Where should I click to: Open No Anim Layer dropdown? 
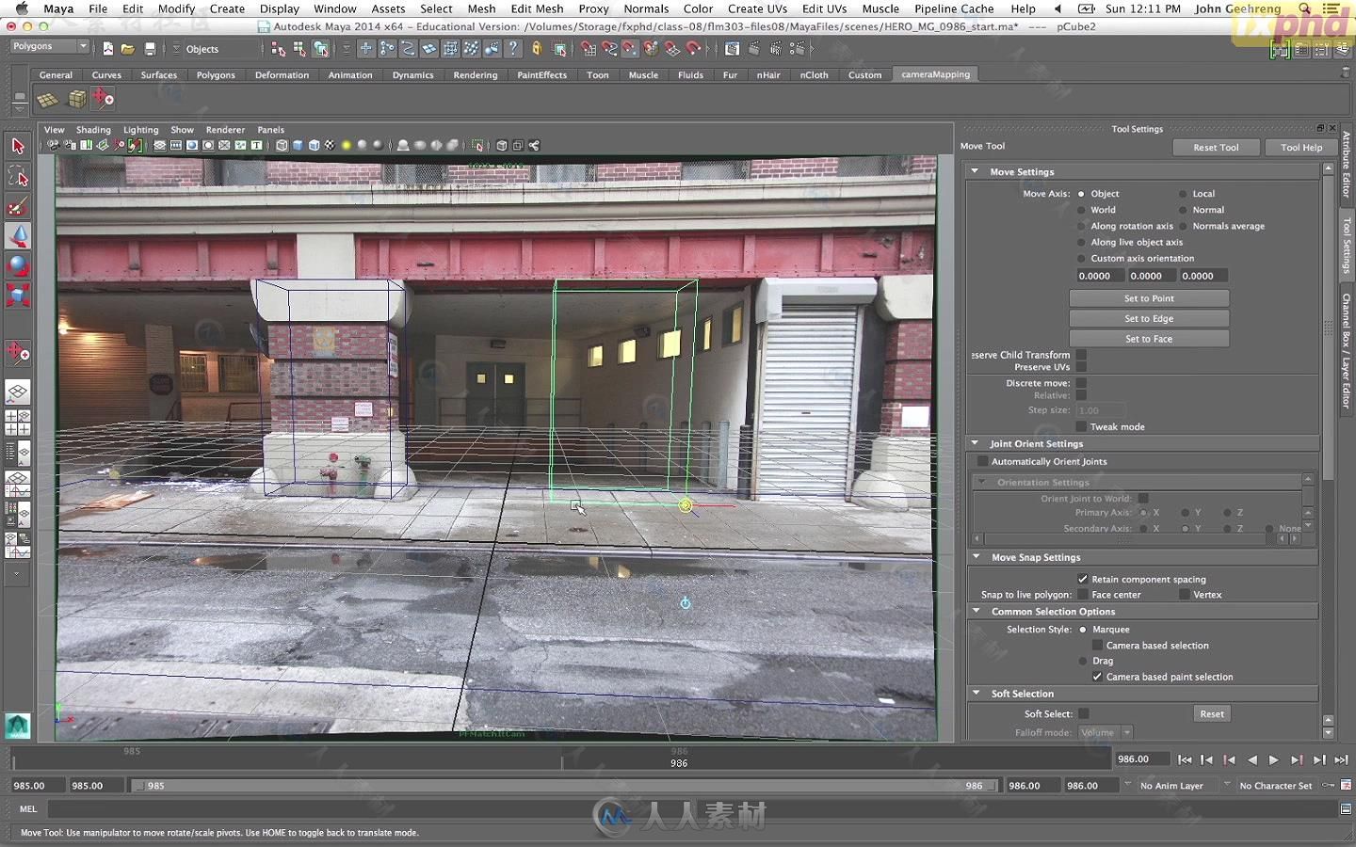pyautogui.click(x=1170, y=785)
